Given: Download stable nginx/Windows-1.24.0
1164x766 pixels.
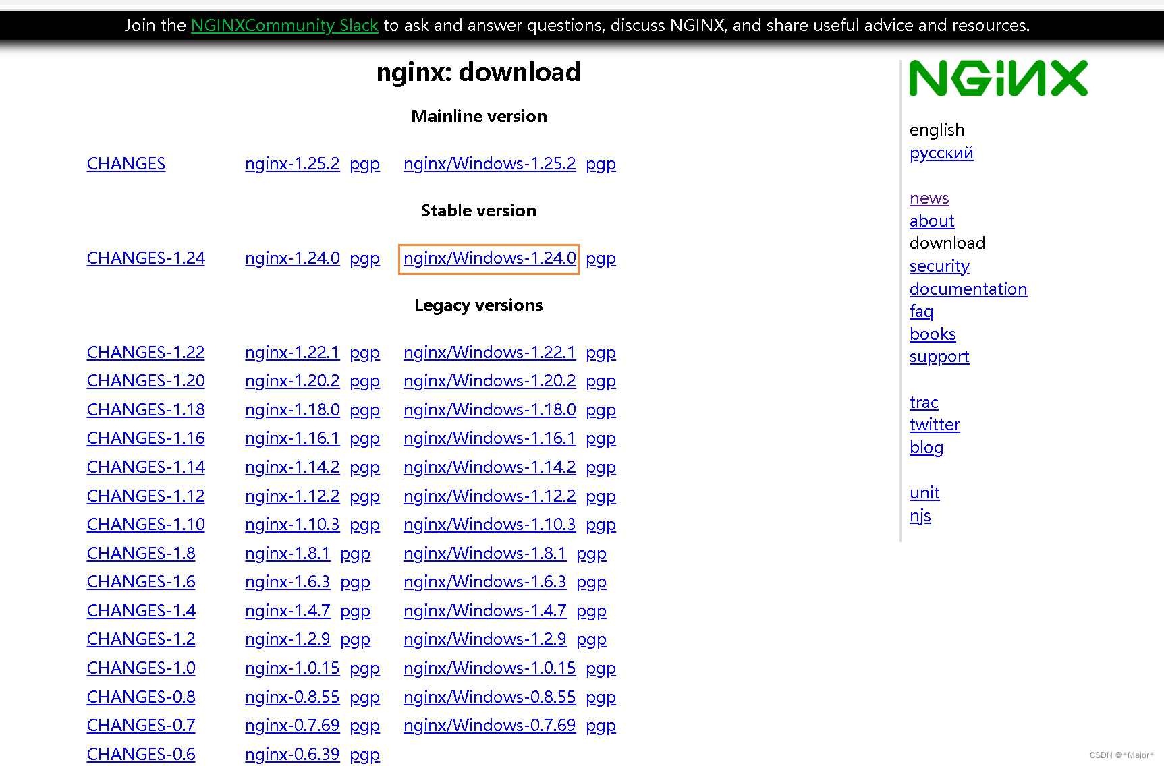Looking at the screenshot, I should click(490, 258).
